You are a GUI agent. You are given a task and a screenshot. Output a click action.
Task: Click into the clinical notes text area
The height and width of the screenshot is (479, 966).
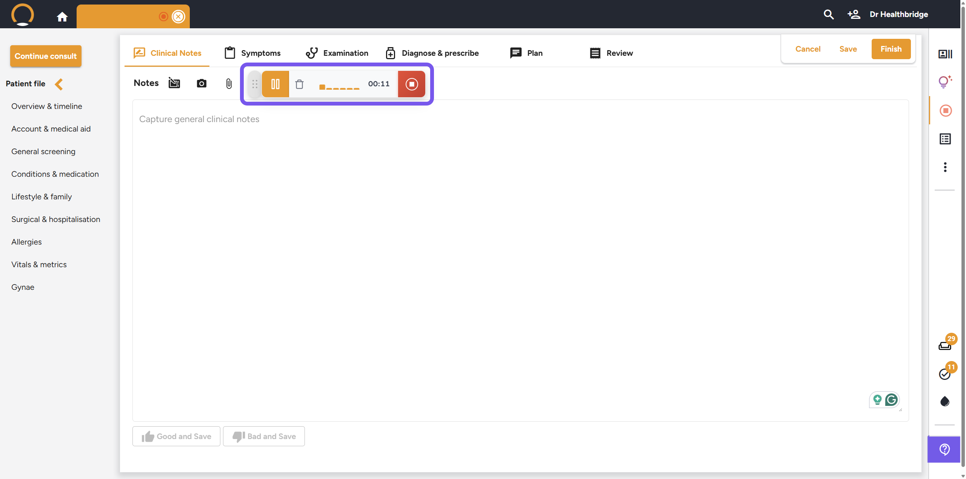(x=520, y=260)
